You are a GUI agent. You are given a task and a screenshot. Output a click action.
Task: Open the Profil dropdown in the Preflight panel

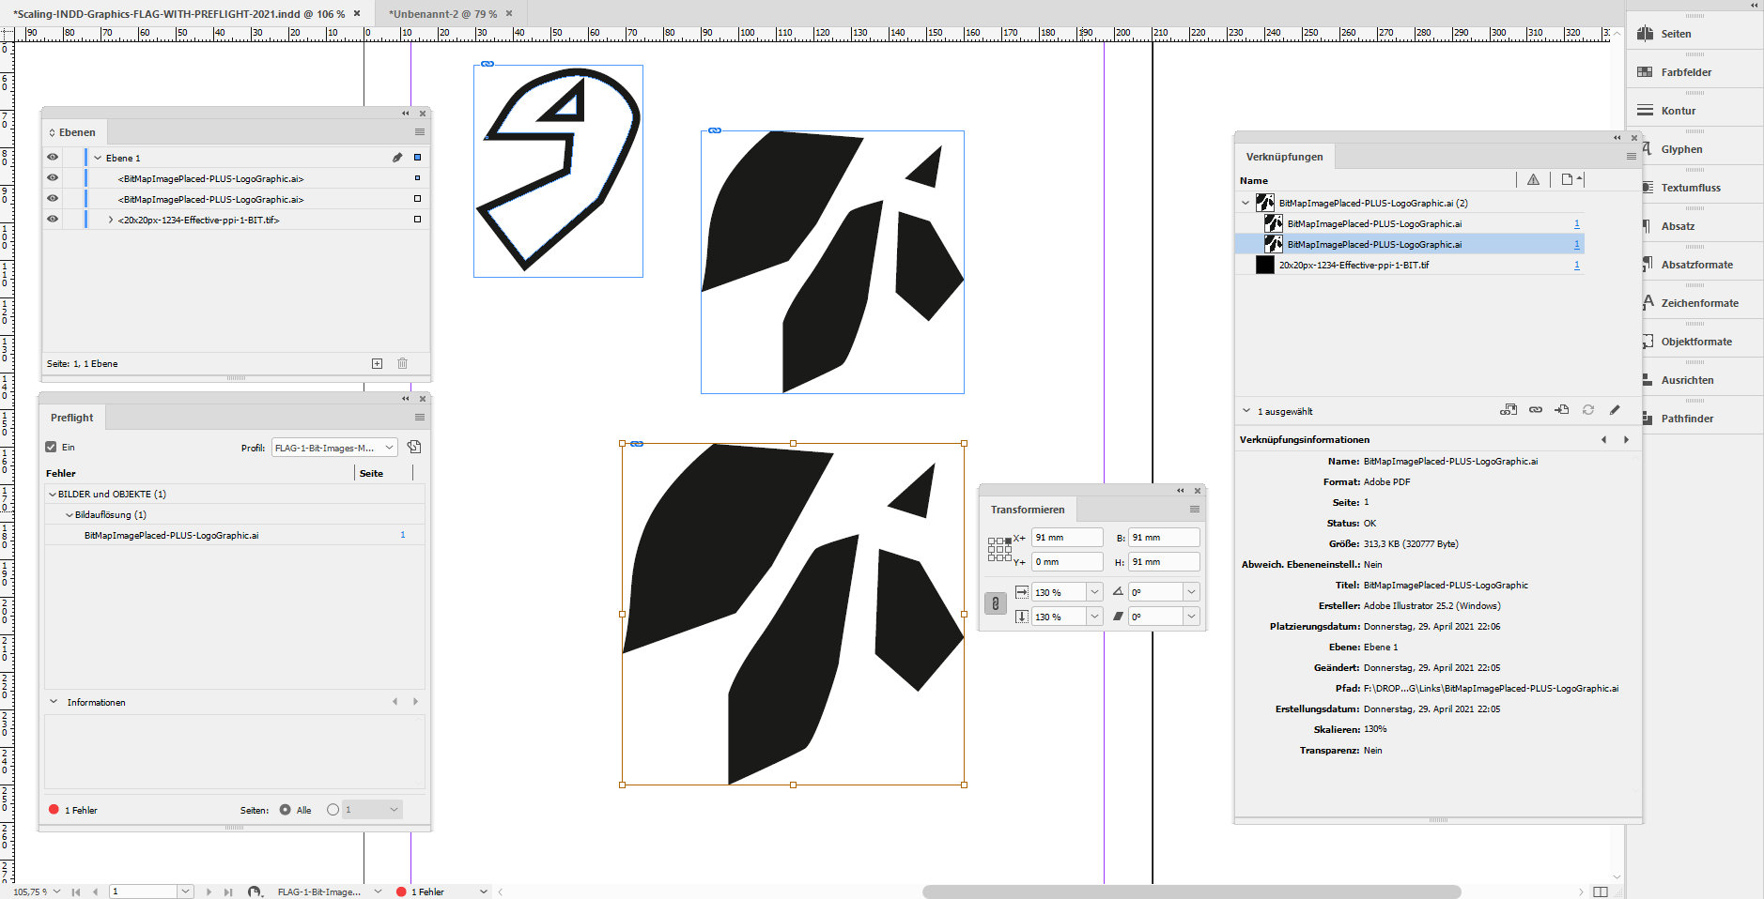(388, 448)
